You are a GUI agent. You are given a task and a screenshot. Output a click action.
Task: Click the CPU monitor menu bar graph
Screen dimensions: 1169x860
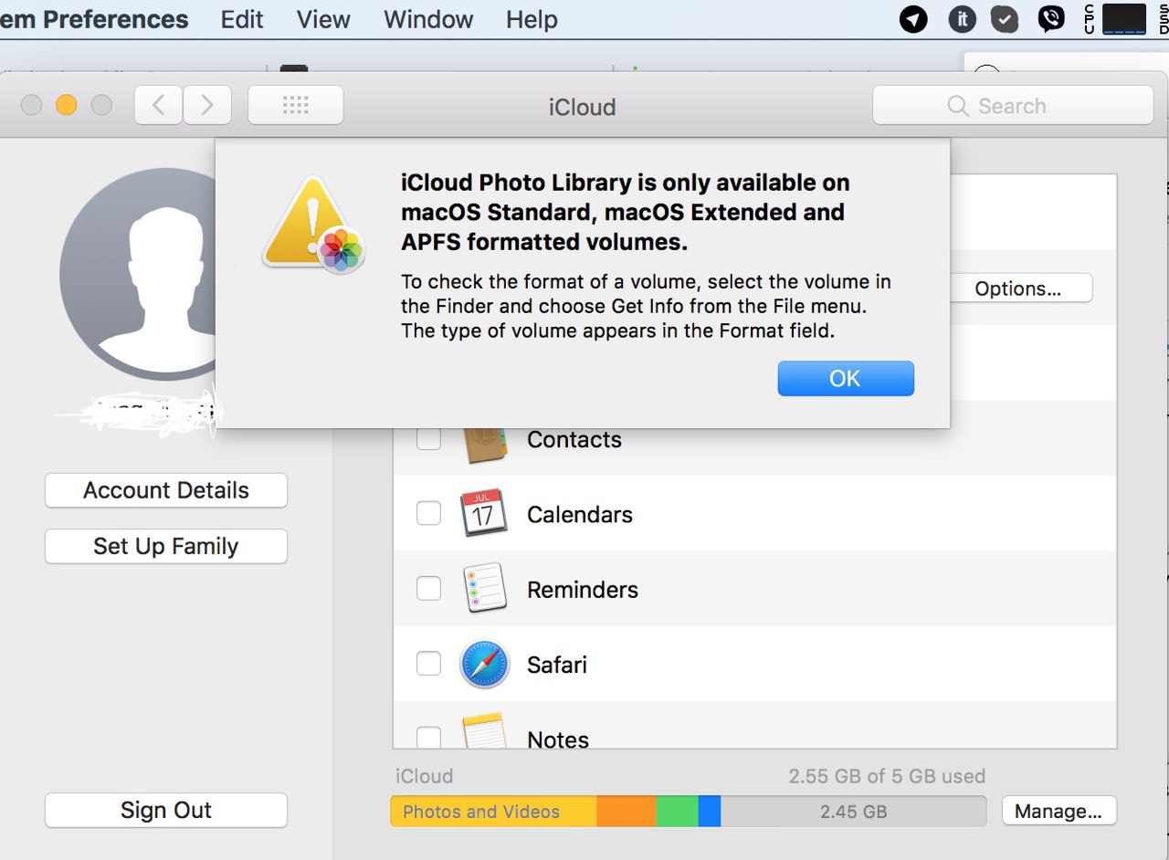point(1123,19)
